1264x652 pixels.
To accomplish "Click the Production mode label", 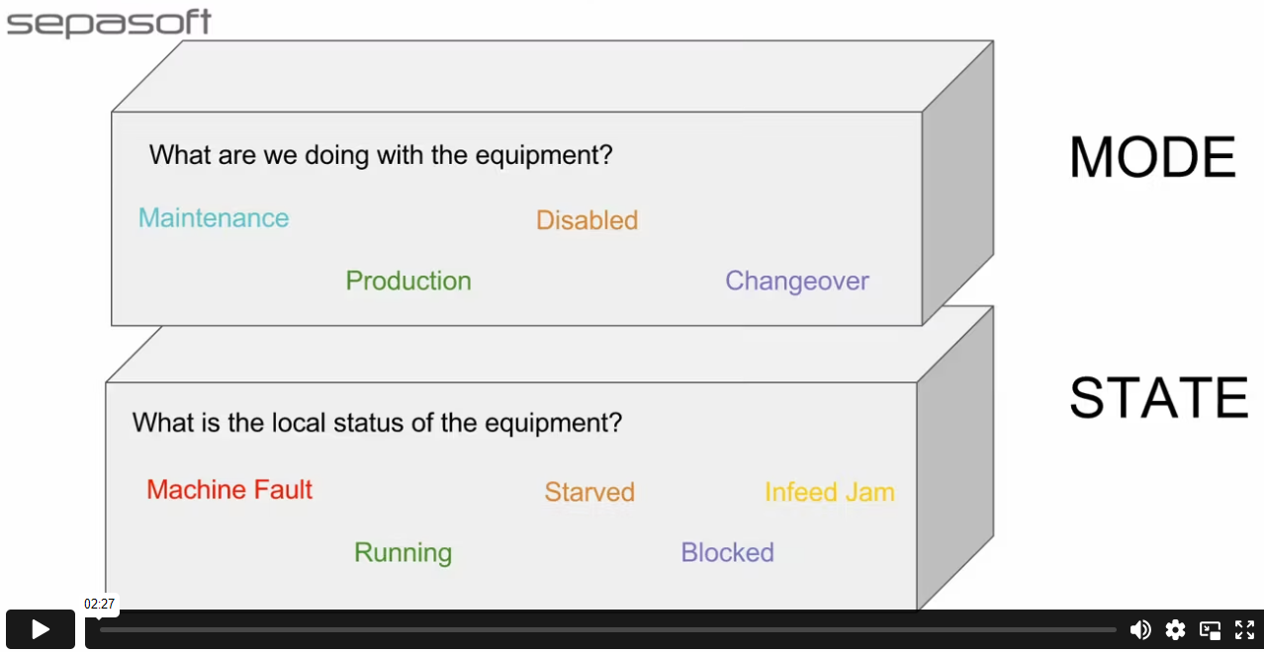I will tap(408, 281).
